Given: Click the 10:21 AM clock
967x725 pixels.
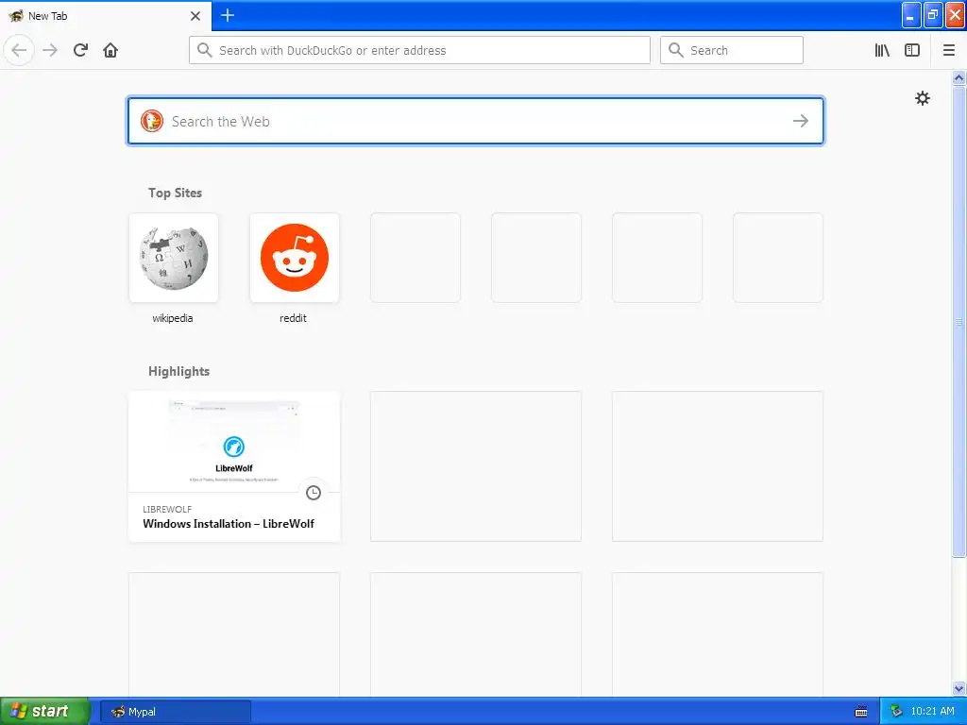Looking at the screenshot, I should pos(932,711).
